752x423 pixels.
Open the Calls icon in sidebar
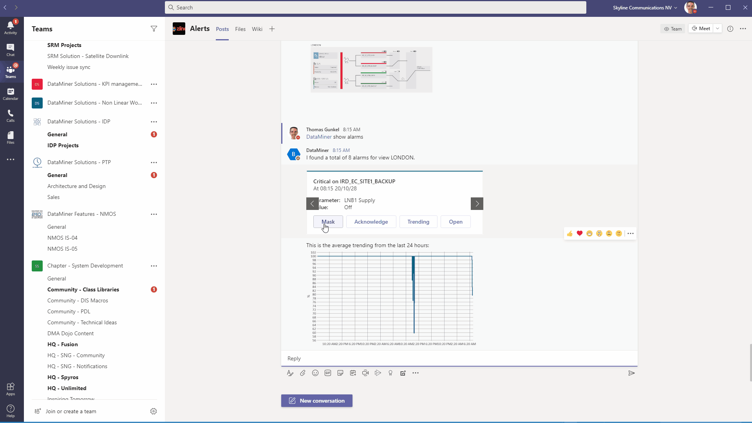pos(11,116)
